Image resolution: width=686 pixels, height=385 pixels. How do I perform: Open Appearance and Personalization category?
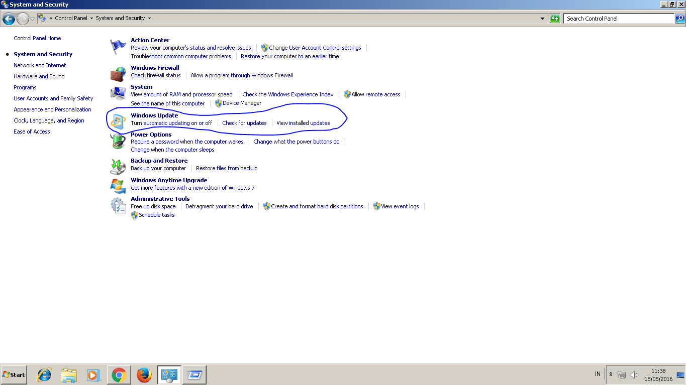coord(52,109)
